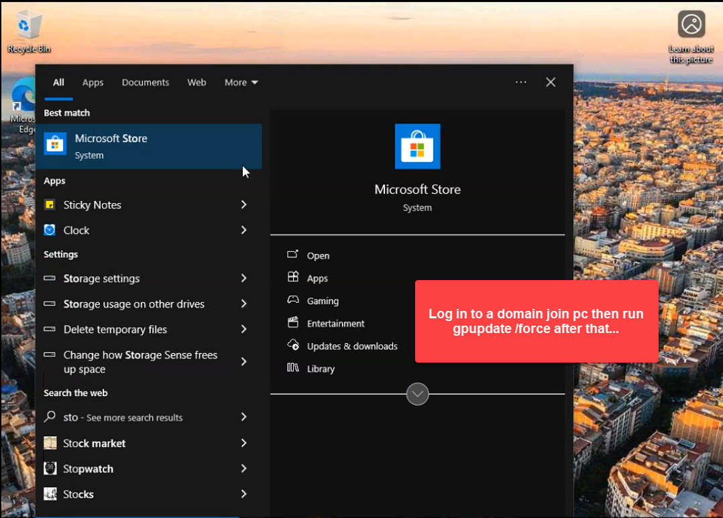Close the search panel with the X
Screen dimensions: 723x518
tap(551, 82)
